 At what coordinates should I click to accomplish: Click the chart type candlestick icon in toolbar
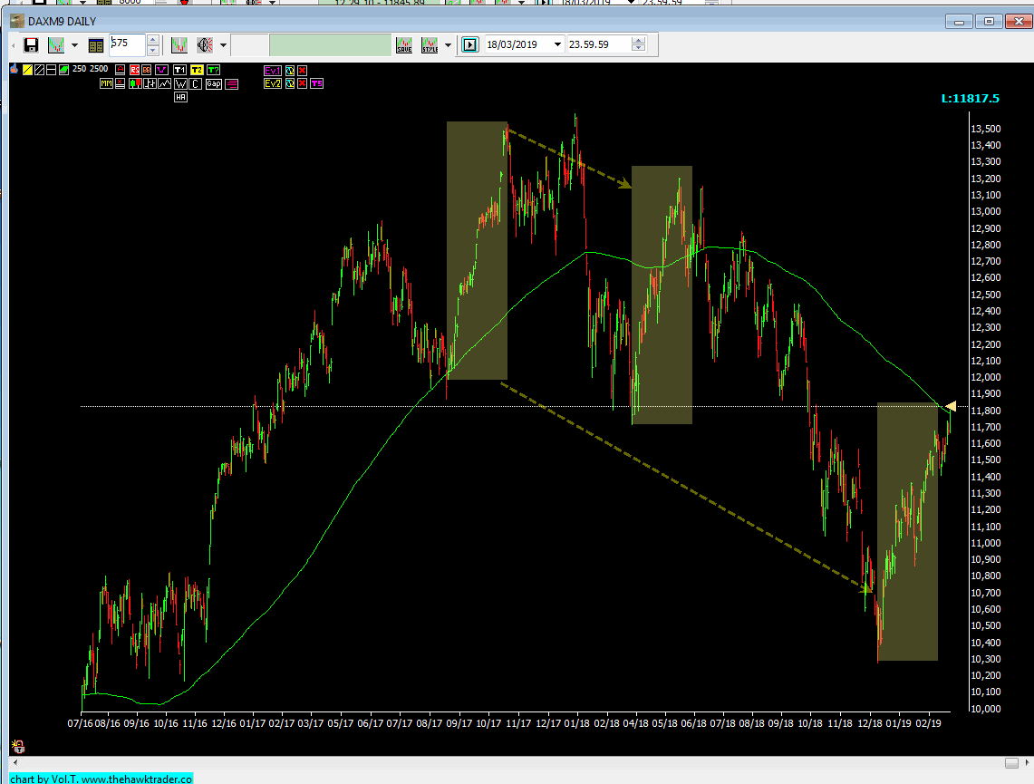point(56,44)
